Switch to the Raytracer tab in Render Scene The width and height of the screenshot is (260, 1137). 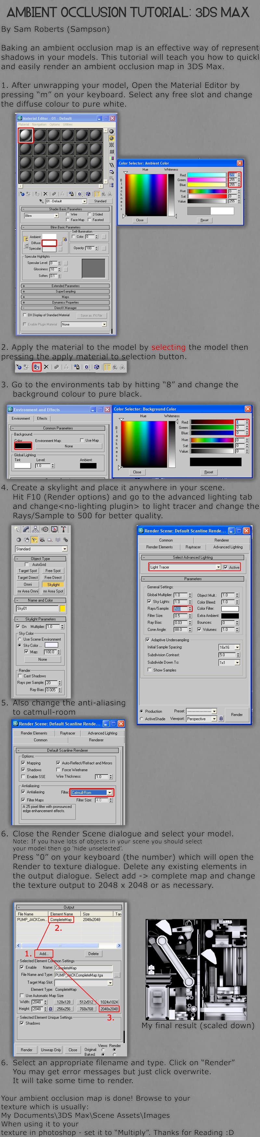coord(193,547)
